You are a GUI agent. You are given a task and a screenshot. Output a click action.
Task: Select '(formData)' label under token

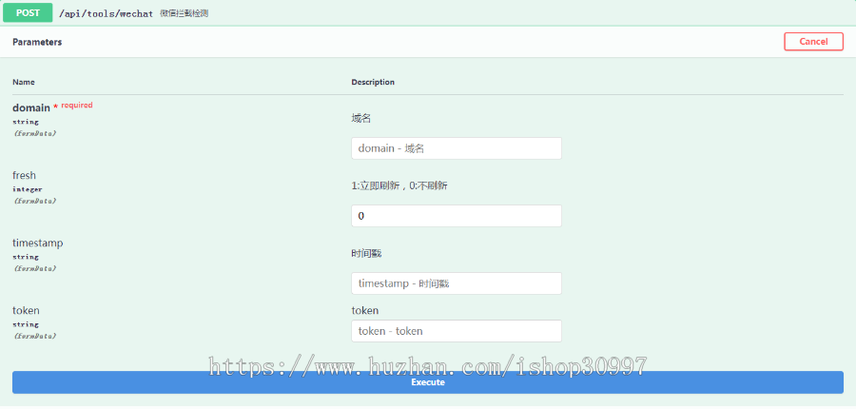coord(34,337)
